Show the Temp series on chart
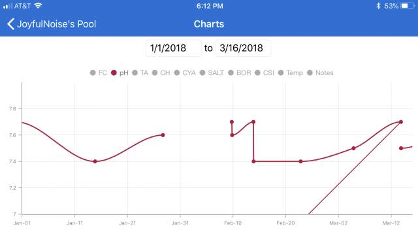The image size is (418, 235). [x=290, y=72]
